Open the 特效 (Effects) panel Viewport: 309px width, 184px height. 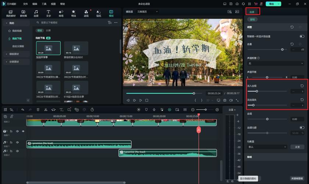pos(74,14)
